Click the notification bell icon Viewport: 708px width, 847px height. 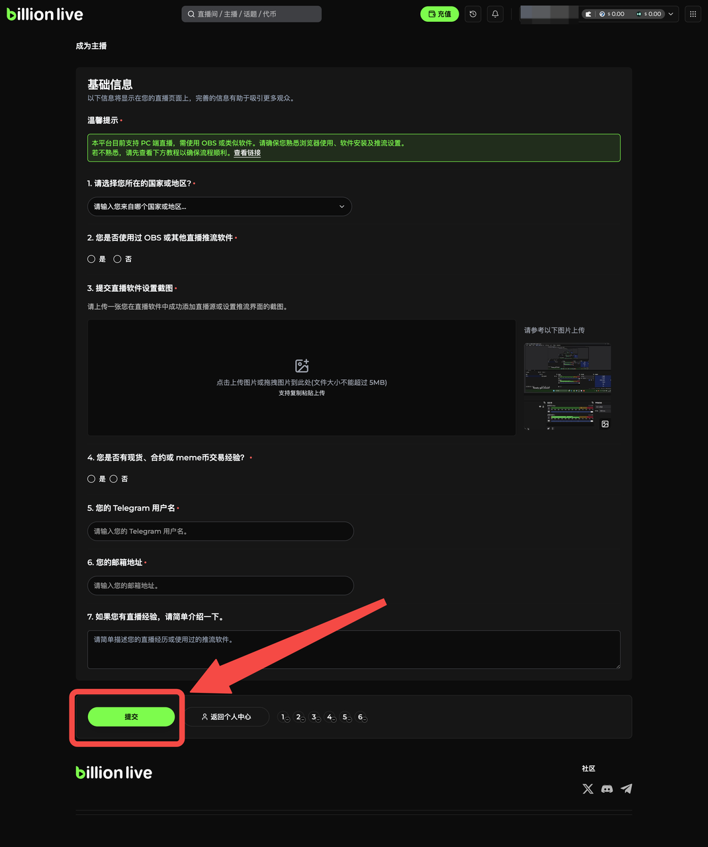point(495,14)
